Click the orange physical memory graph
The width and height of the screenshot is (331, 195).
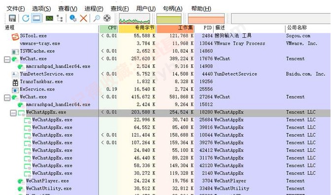[x=206, y=19]
